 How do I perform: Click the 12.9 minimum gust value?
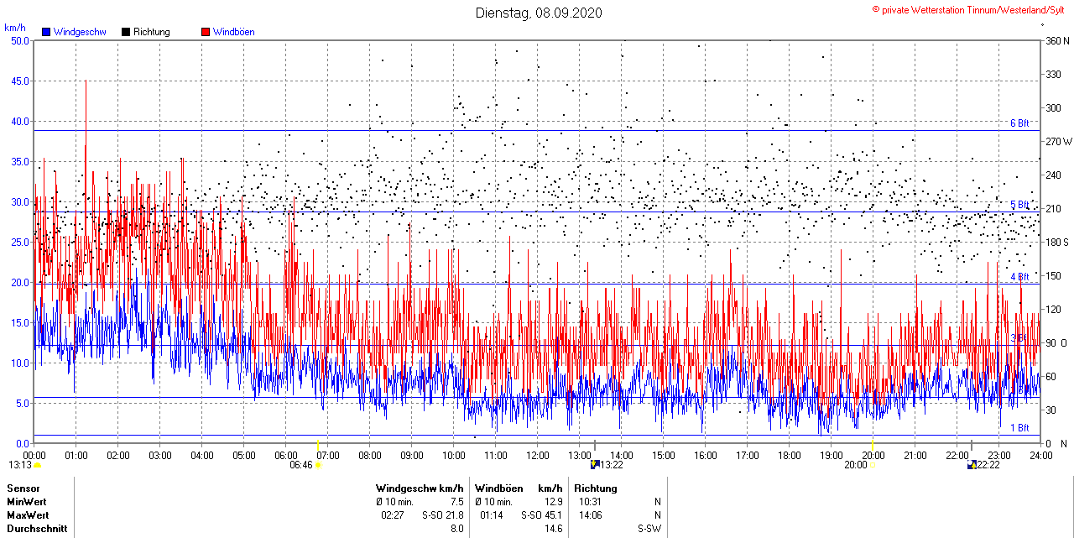[x=553, y=502]
